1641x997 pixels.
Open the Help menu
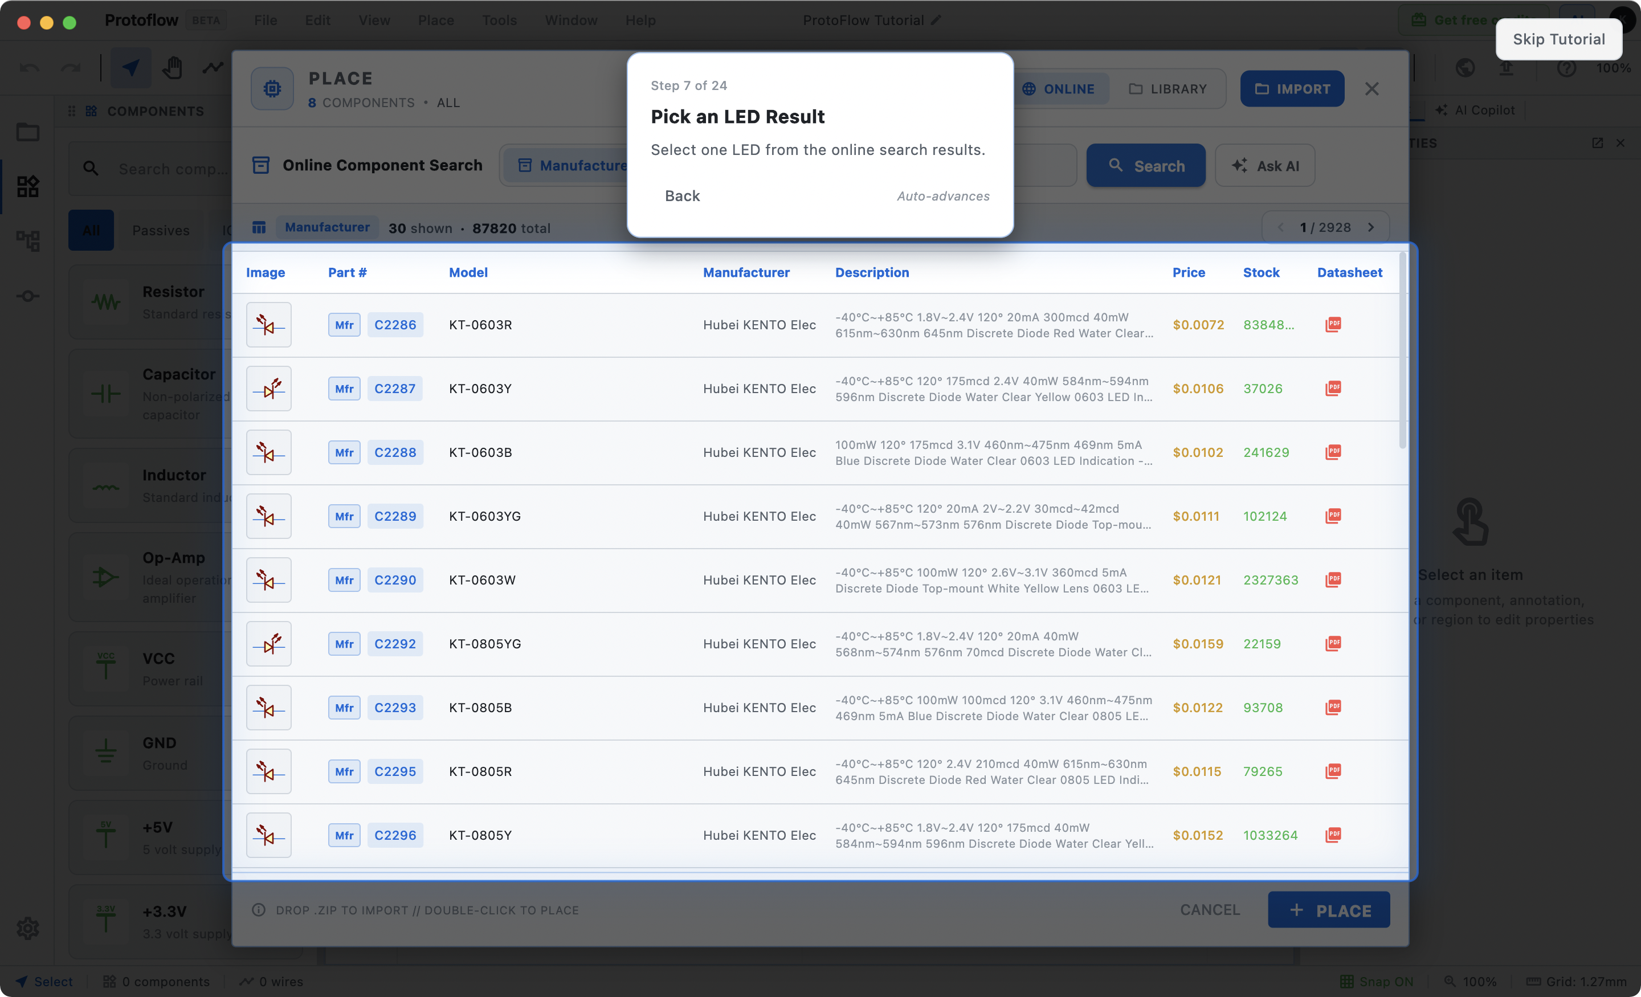(x=640, y=20)
